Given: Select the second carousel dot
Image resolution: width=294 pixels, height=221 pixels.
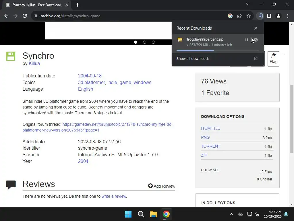Looking at the screenshot, I should point(145,42).
